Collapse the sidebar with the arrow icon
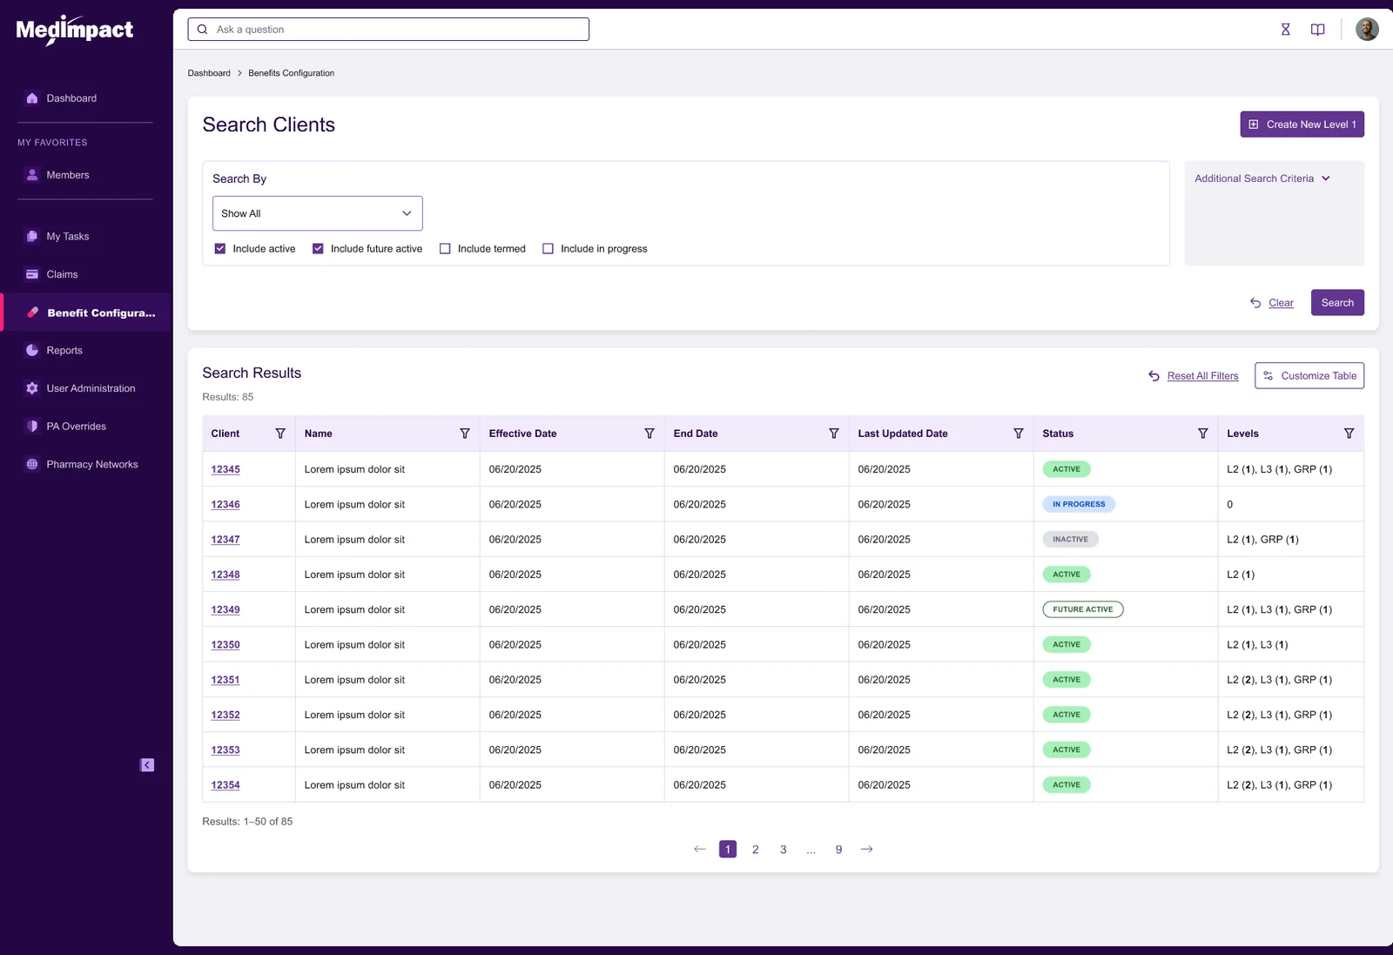 [x=147, y=765]
